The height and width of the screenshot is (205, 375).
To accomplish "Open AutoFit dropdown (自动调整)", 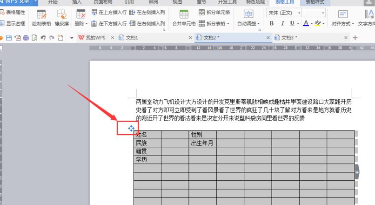I will click(x=248, y=18).
